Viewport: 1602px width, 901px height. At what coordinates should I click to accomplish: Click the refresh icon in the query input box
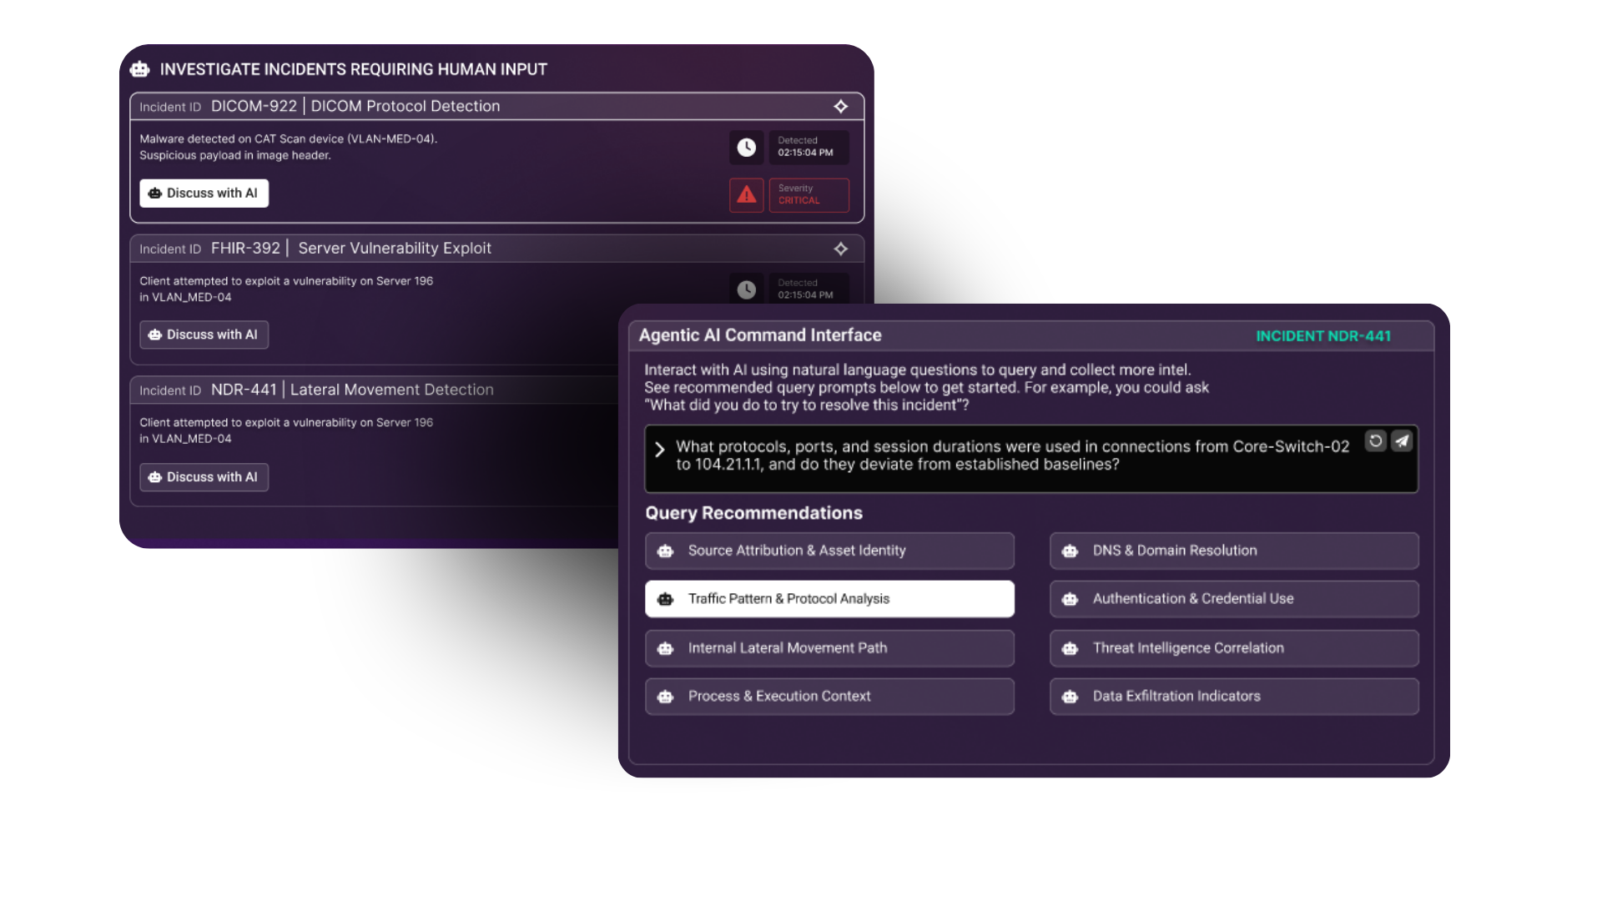tap(1375, 440)
